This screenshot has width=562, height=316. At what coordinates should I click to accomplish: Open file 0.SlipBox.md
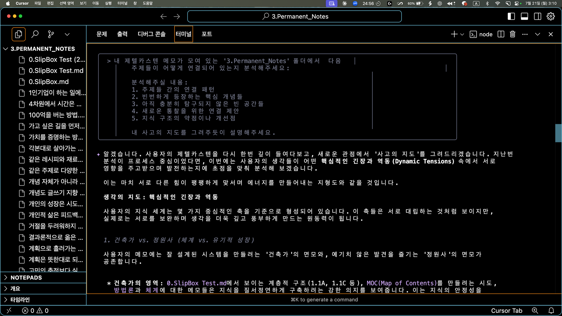tap(44, 82)
